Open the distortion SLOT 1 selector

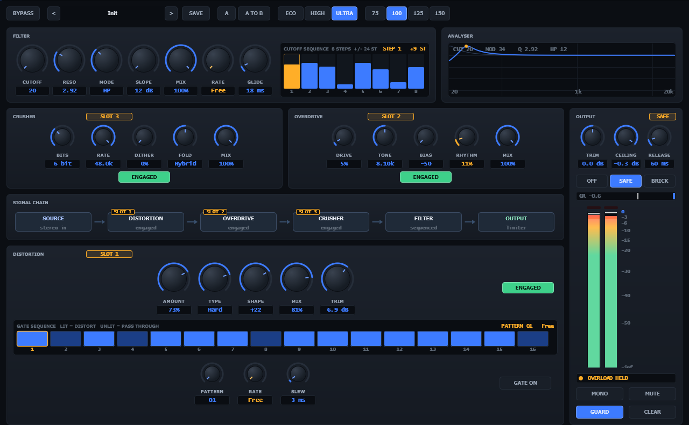click(109, 254)
